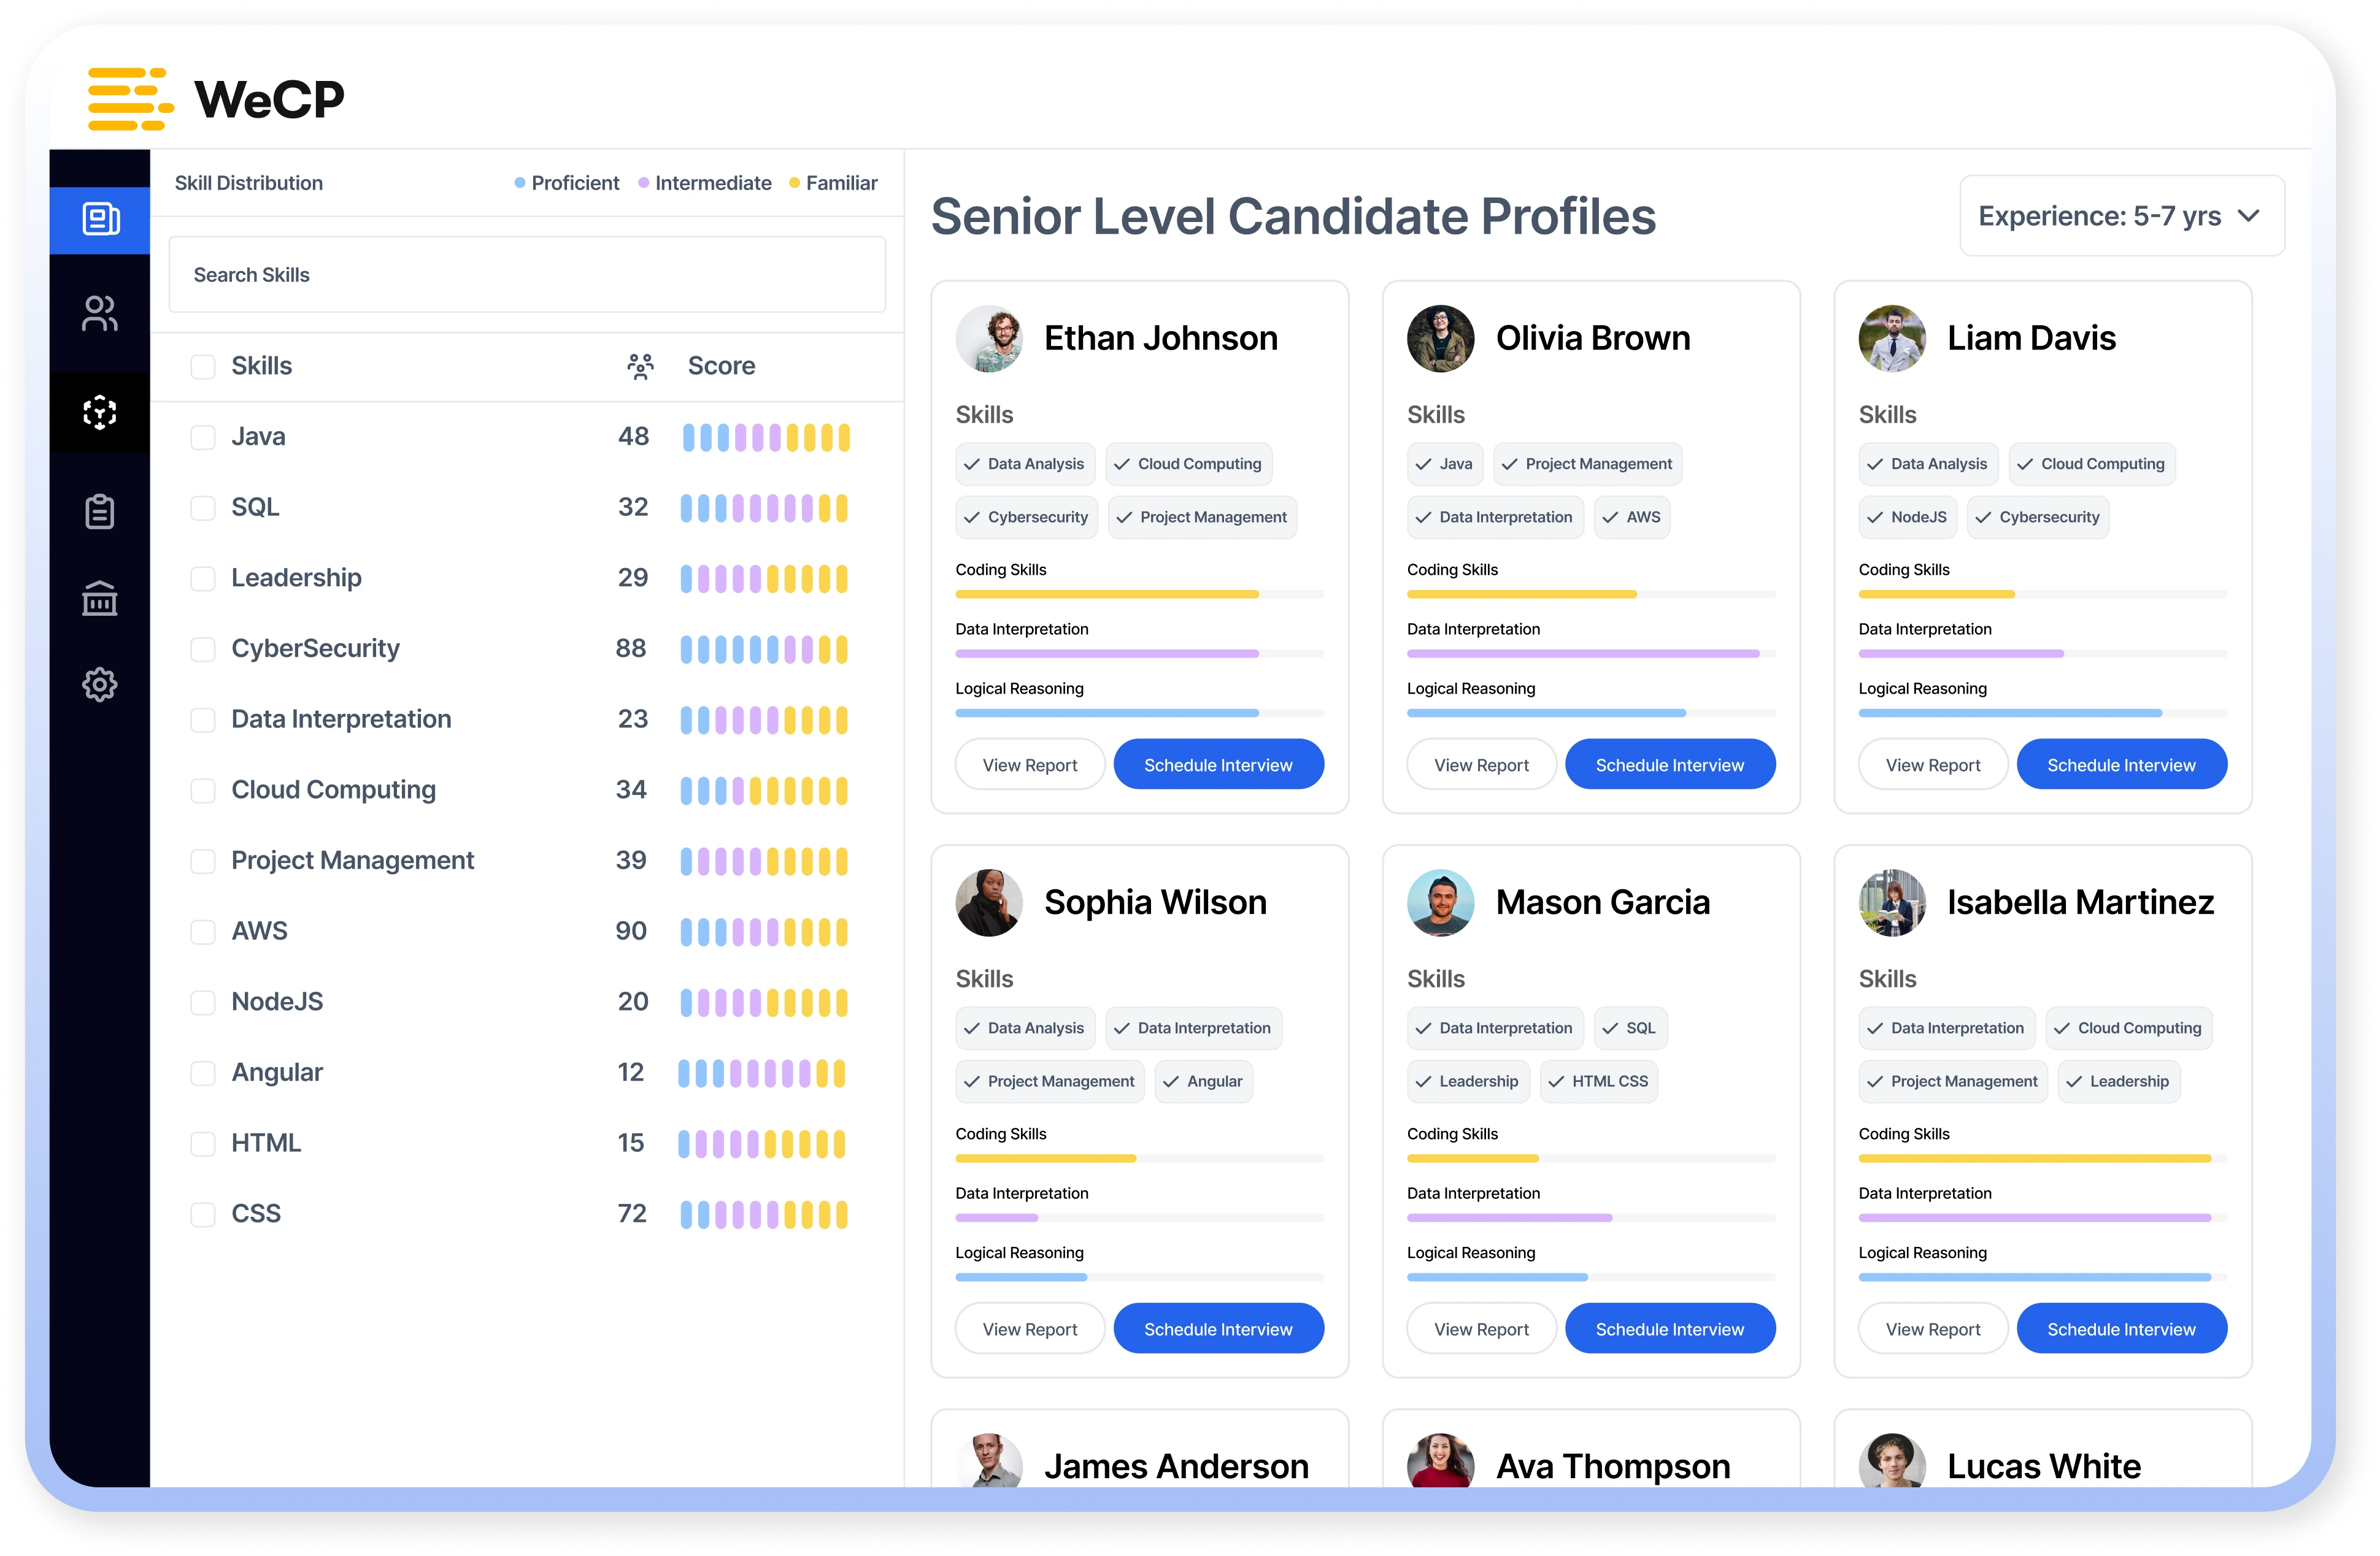Viewport: 2380px width, 1556px height.
Task: Toggle the select-all Skills header checkbox
Action: tap(203, 367)
